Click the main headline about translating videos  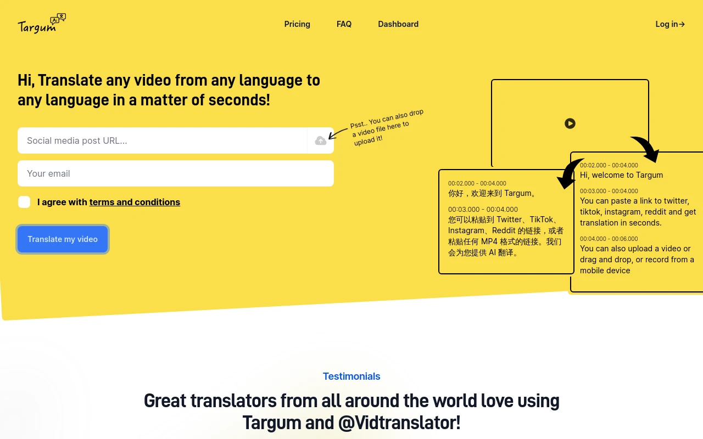169,90
